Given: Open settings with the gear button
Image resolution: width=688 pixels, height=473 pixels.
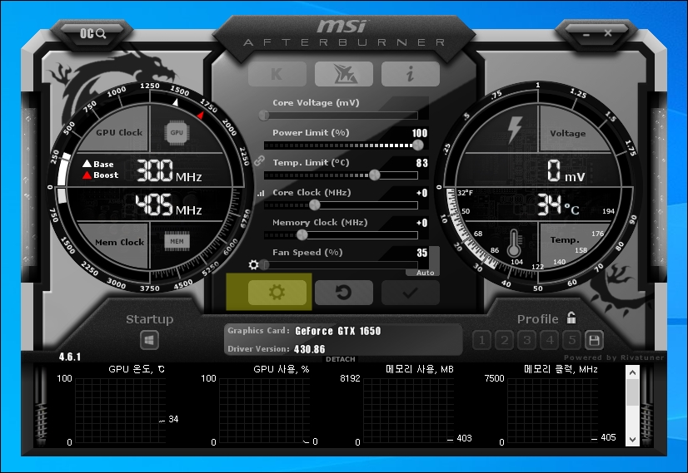Looking at the screenshot, I should [277, 292].
